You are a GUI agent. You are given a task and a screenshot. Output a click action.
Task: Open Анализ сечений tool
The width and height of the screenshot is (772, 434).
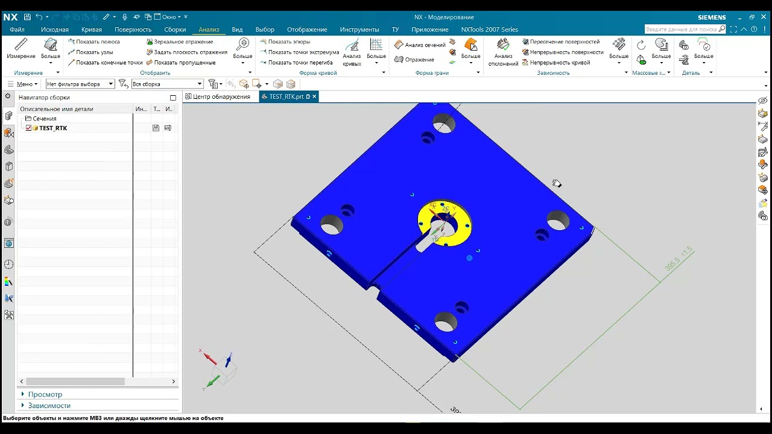420,45
